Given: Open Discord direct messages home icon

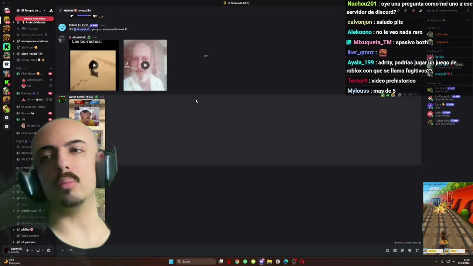Looking at the screenshot, I should [7, 10].
